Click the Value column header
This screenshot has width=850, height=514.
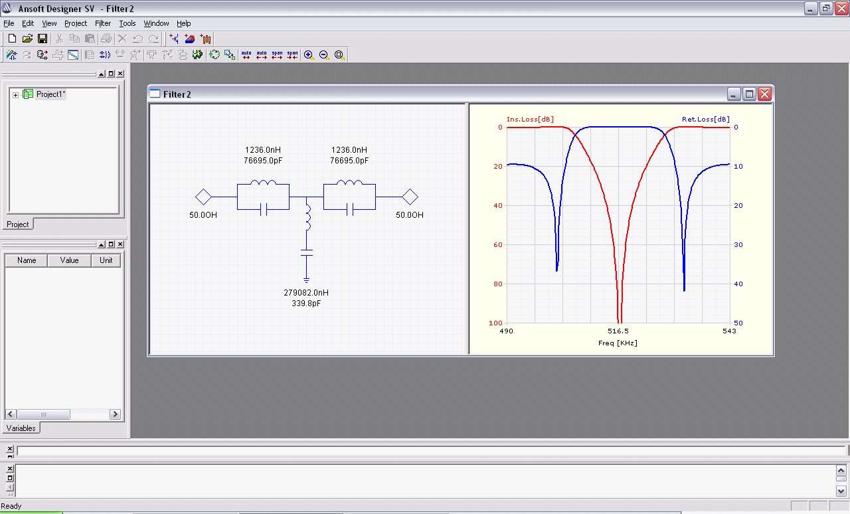coord(70,260)
